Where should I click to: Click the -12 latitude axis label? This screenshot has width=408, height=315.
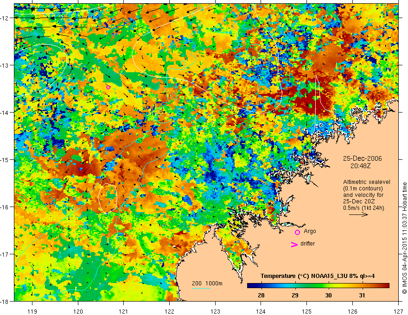(5, 18)
